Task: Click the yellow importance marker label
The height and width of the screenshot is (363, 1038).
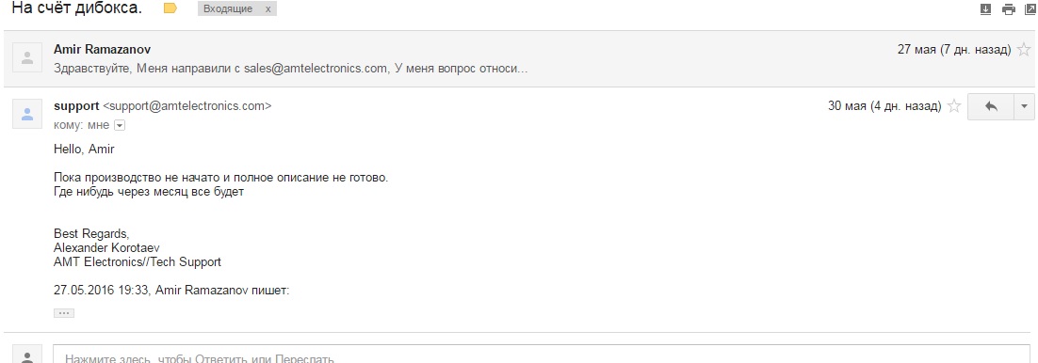Action: click(170, 9)
